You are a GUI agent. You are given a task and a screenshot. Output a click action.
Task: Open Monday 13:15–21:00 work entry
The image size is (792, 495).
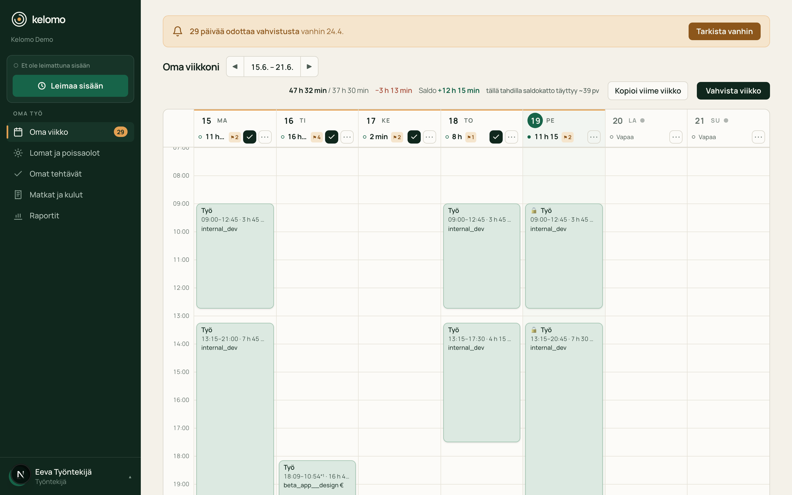(235, 409)
